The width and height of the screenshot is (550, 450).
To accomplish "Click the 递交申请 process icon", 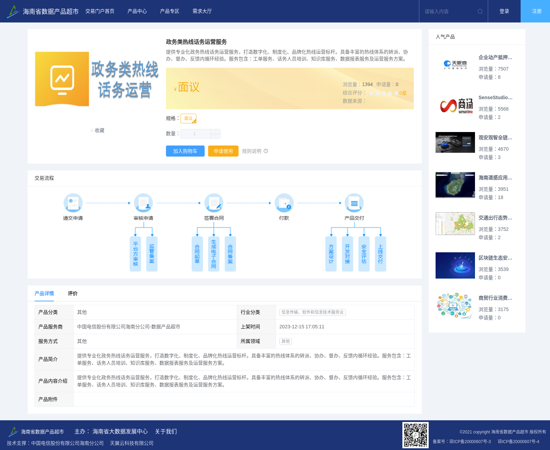I will (x=73, y=203).
